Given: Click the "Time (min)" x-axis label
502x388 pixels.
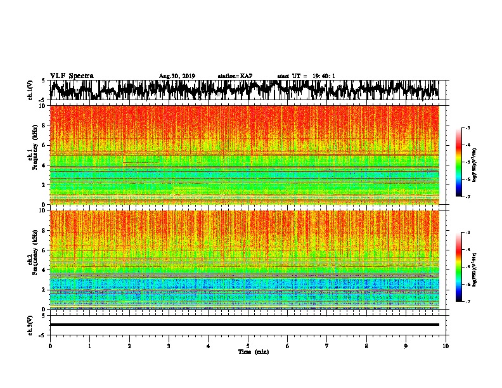Looking at the screenshot, I should click(254, 352).
